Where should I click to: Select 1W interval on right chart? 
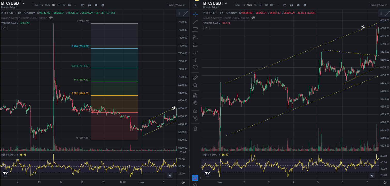point(271,5)
